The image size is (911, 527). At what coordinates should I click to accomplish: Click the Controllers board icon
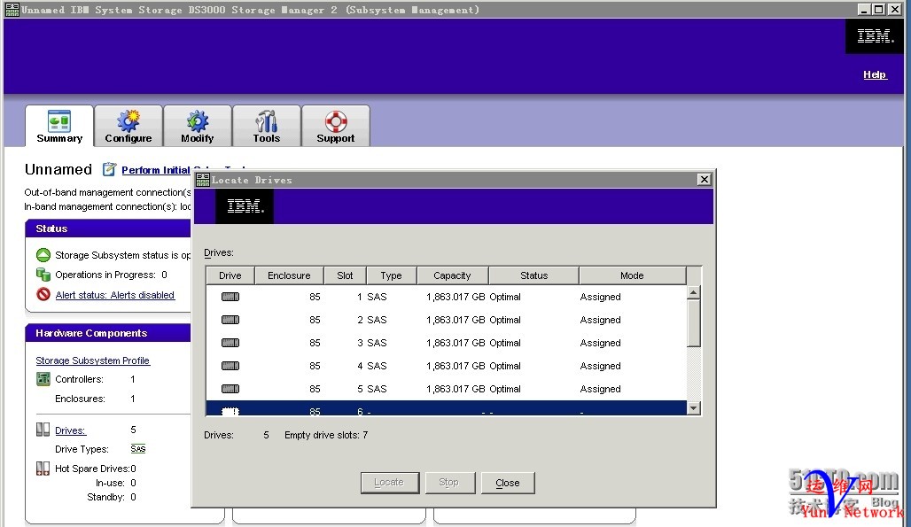point(43,379)
